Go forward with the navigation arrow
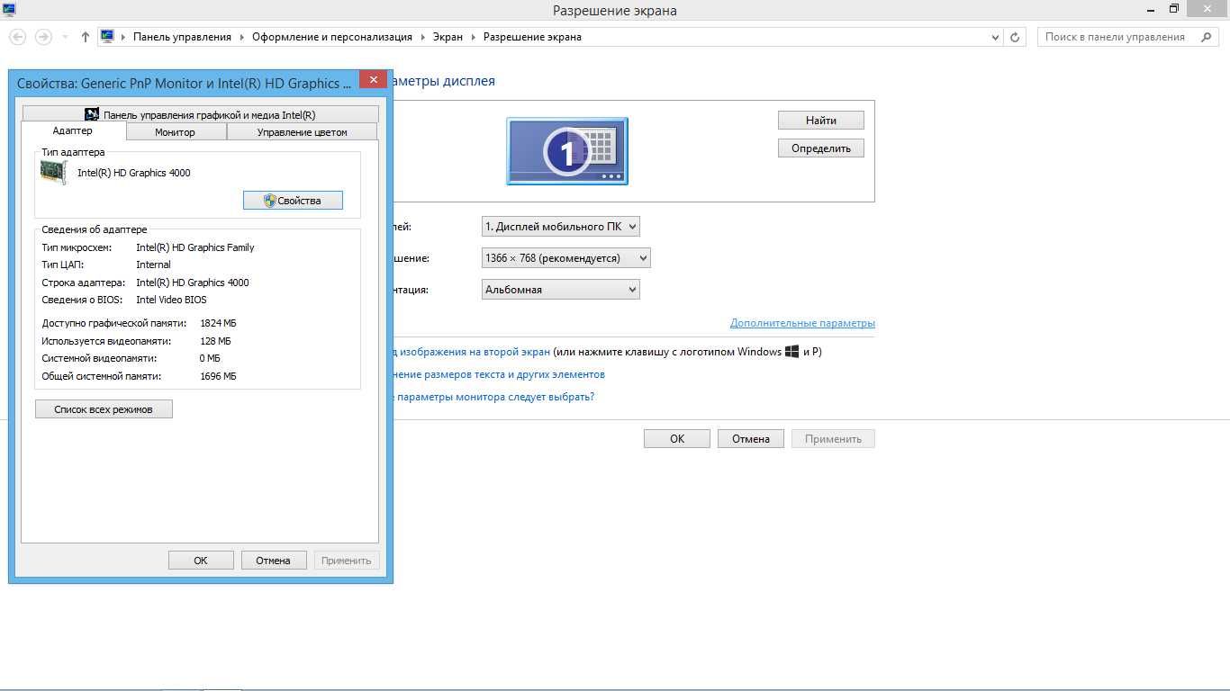Viewport: 1230px width, 691px height. click(x=42, y=37)
